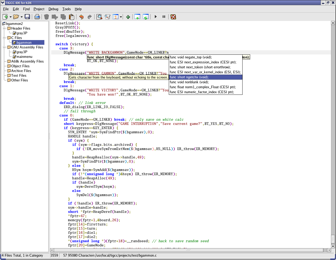Choose 'func void nonblank (void);' completion
The height and width of the screenshot is (260, 336).
[206, 82]
